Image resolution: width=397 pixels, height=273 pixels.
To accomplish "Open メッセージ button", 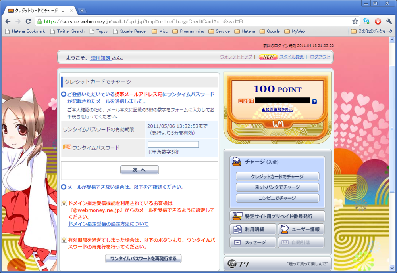I will click(253, 242).
